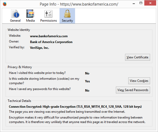Click the 'Verified by:' field label
Viewport: 158px width, 132px height.
pos(17,47)
